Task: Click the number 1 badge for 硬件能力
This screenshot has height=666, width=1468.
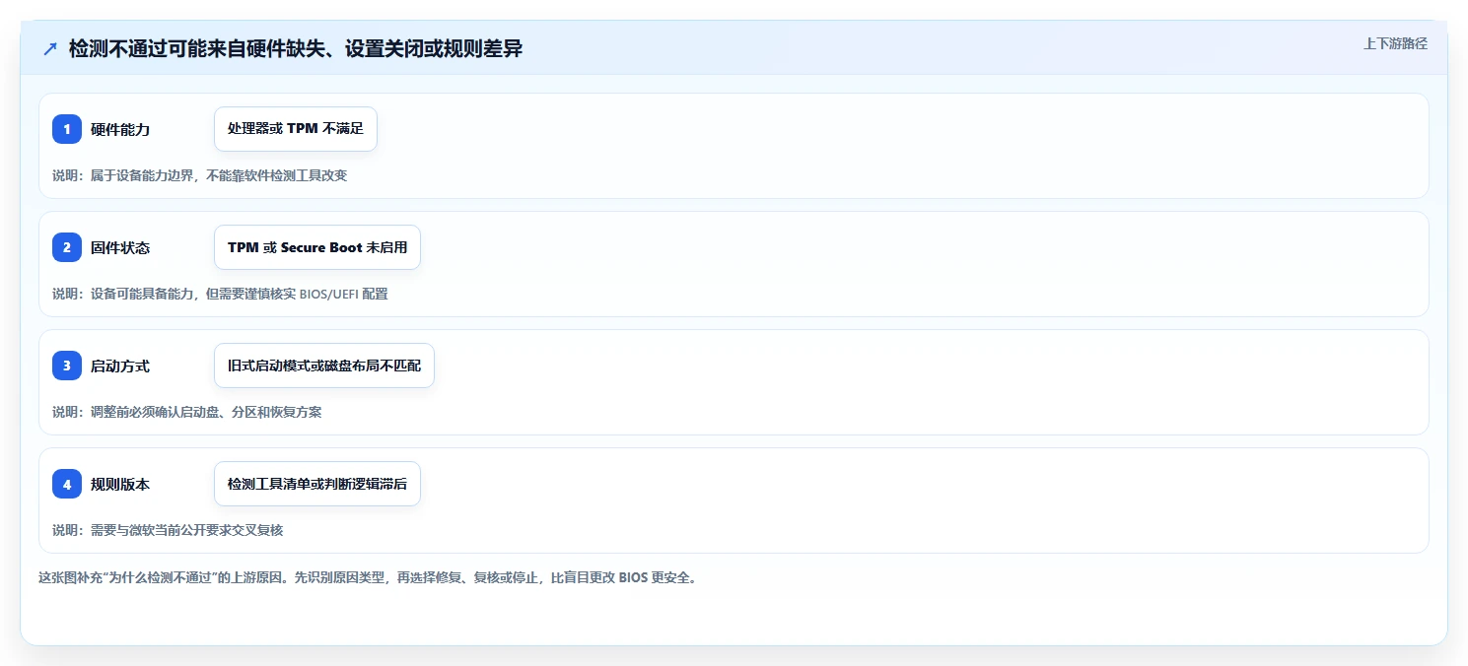Action: pos(67,129)
